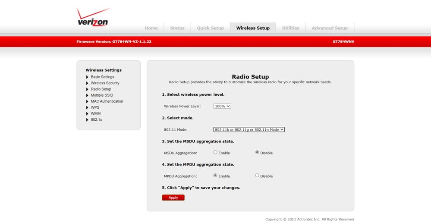Select the Wireless Setup tab

click(x=253, y=28)
